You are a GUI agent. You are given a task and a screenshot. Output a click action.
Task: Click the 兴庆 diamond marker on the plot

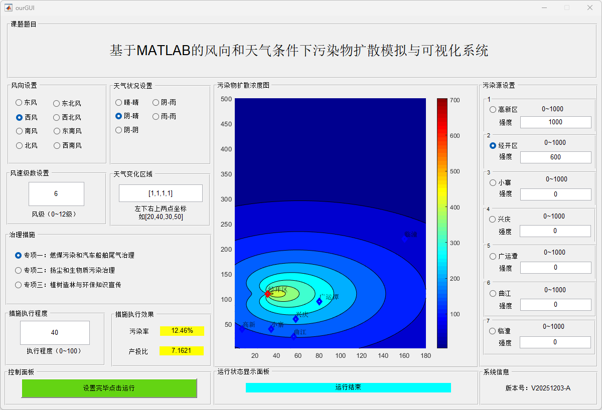point(296,319)
